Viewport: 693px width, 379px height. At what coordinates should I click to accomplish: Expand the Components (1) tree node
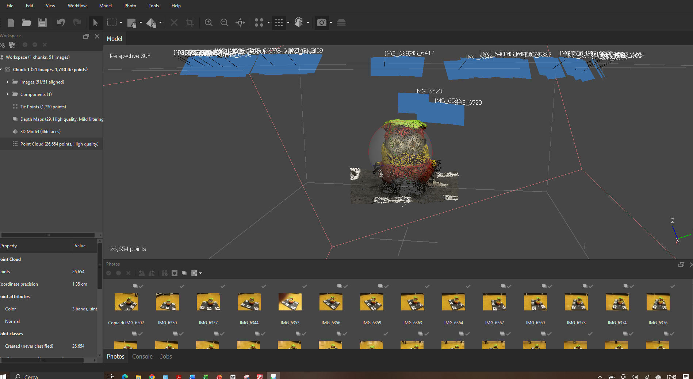tap(7, 94)
